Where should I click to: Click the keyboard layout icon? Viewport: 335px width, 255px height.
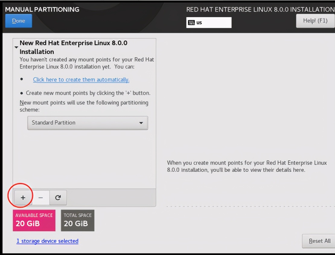pyautogui.click(x=191, y=23)
